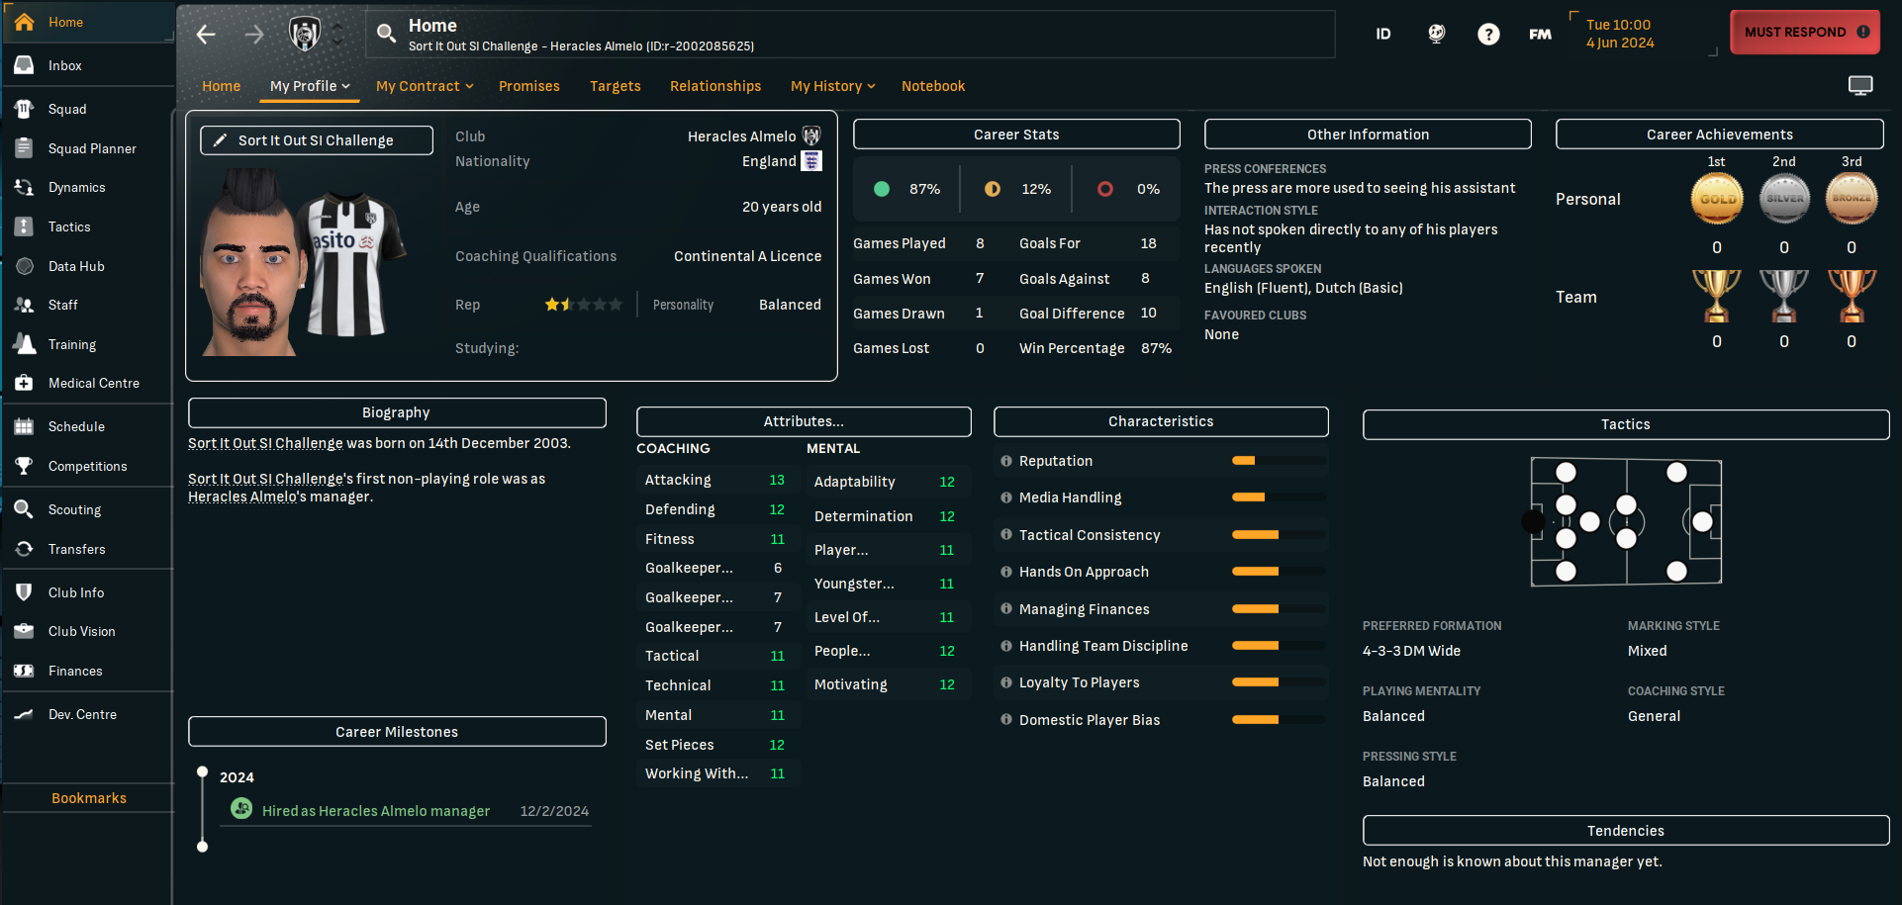Viewport: 1902px width, 905px height.
Task: Click the Media Handling info icon
Action: coord(1005,498)
